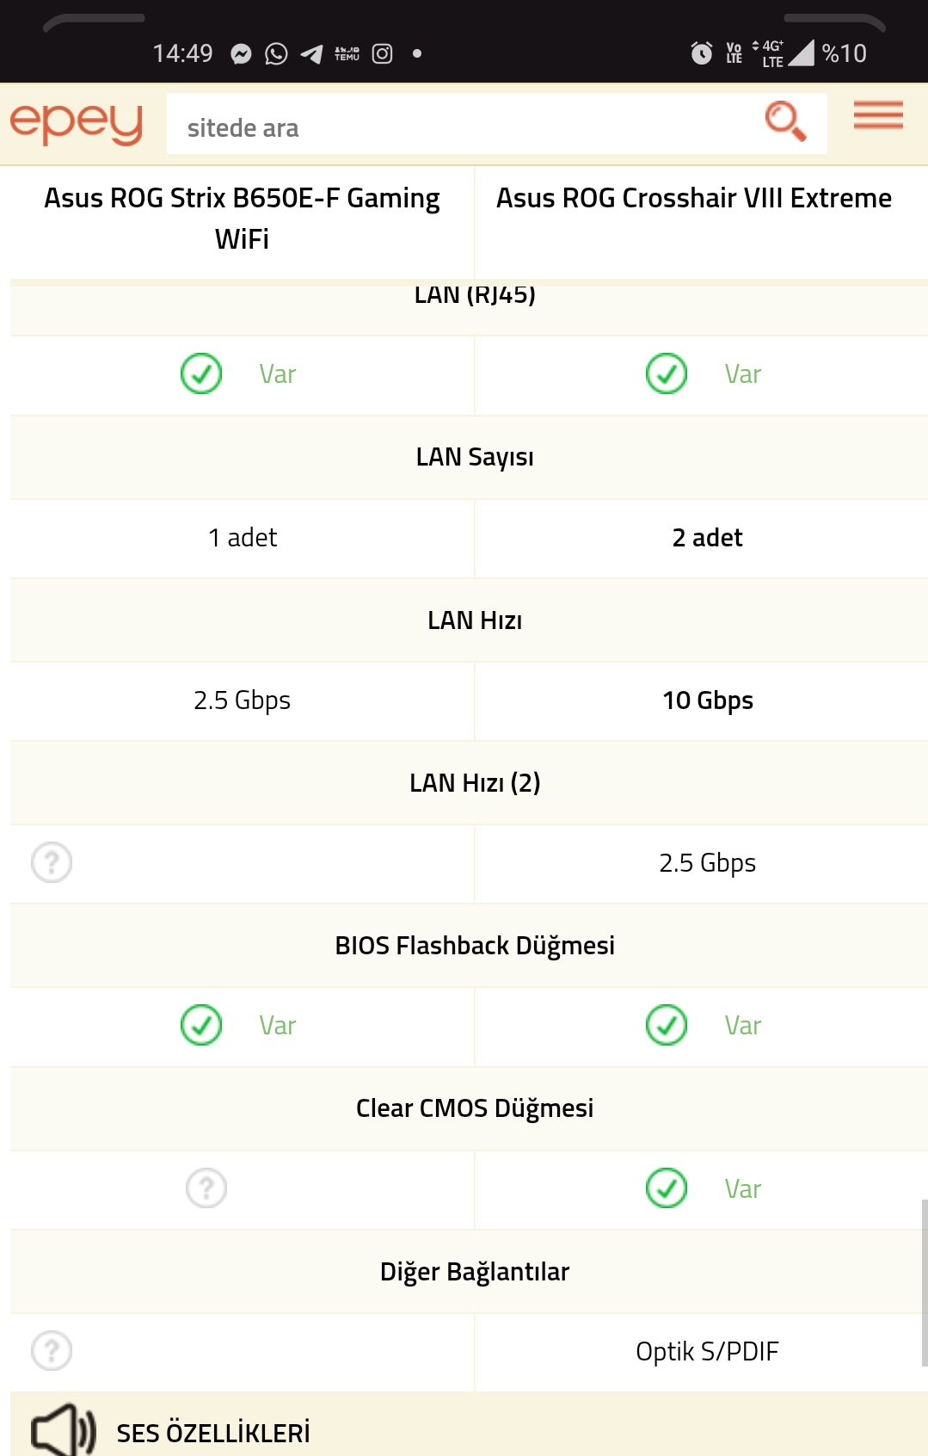Screen dimensions: 928x1456
Task: Click the question mark under Diğer Bağlantılar
Action: pos(52,1351)
